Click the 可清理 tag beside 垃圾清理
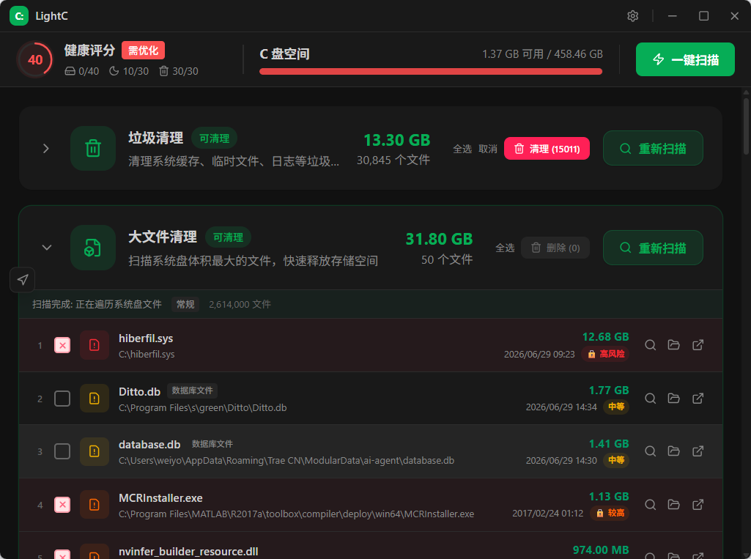Viewport: 751px width, 559px height. tap(214, 138)
